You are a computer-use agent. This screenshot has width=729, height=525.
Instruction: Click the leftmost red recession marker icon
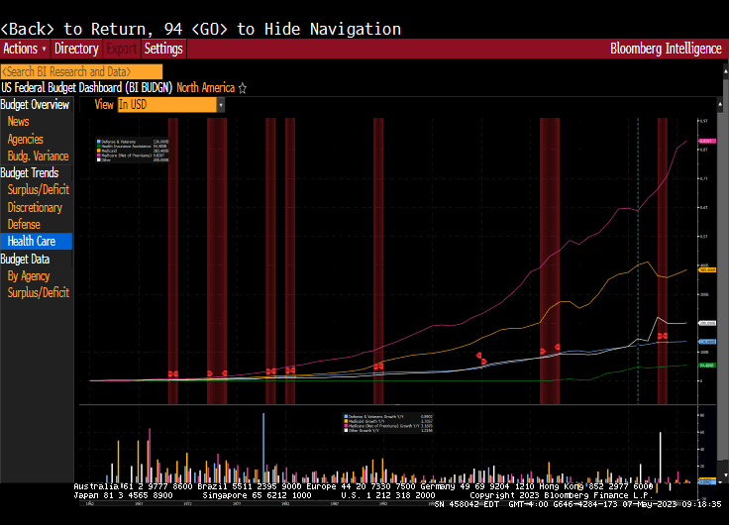pos(172,374)
